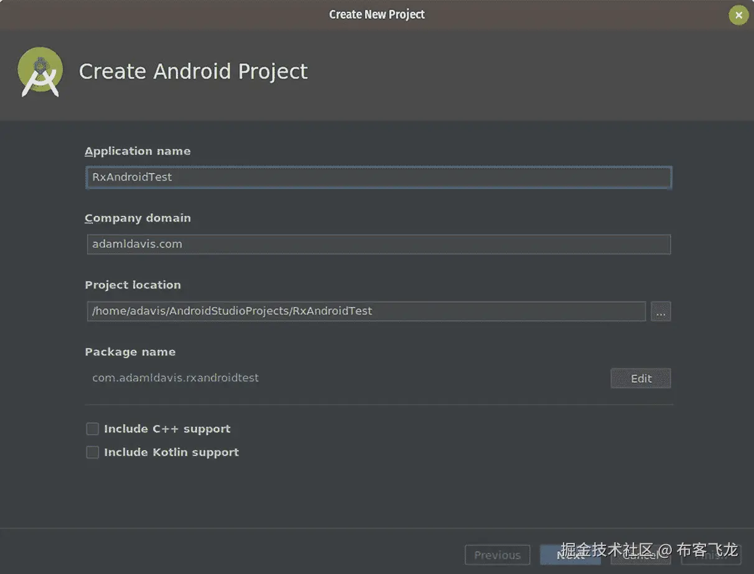The width and height of the screenshot is (754, 574).
Task: Select the Project location path field
Action: [366, 311]
